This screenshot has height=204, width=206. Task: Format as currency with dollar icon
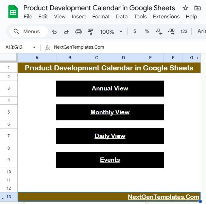(x=135, y=31)
